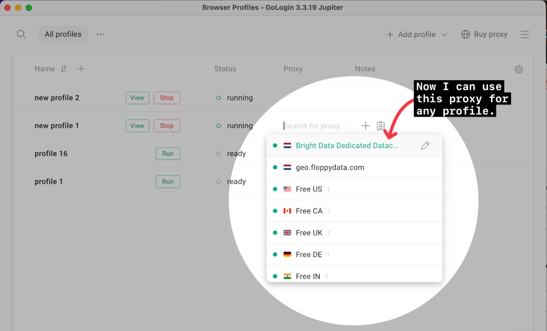The width and height of the screenshot is (547, 331).
Task: Expand the Add profile dropdown chevron
Action: click(444, 34)
